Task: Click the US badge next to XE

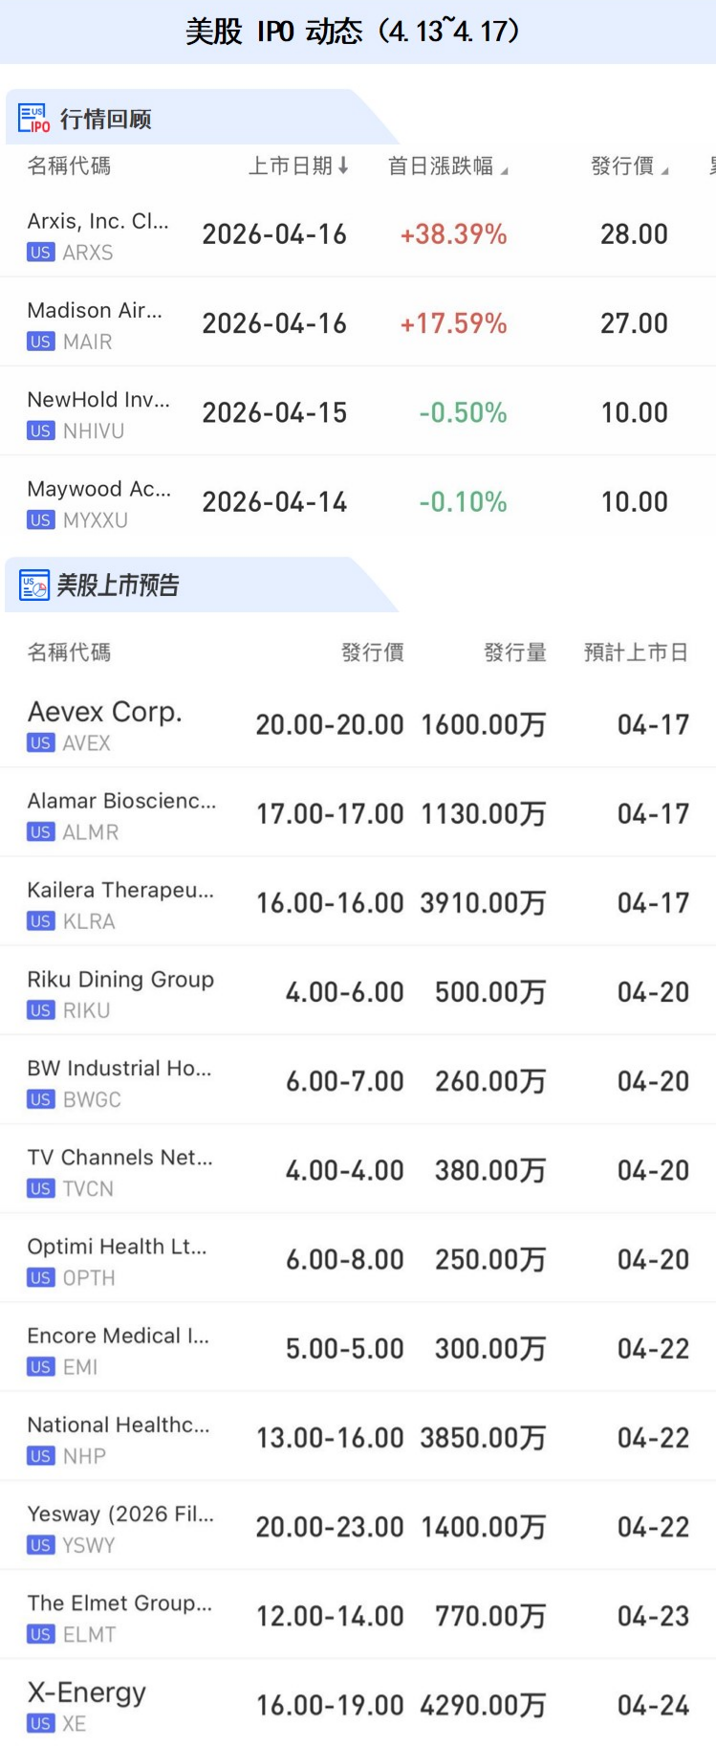Action: (41, 1723)
